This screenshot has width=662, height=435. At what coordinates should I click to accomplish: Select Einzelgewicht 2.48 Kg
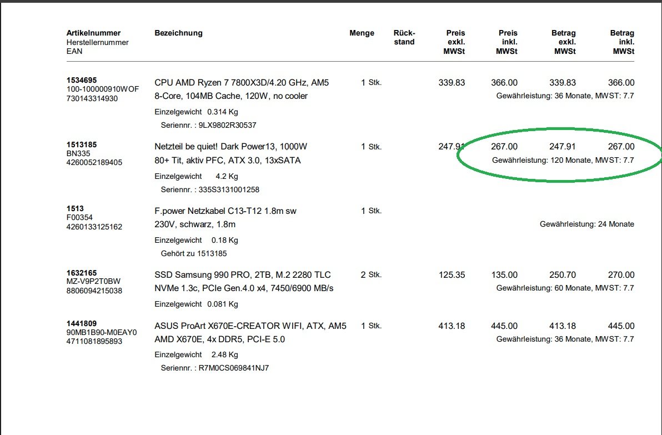[x=196, y=355]
